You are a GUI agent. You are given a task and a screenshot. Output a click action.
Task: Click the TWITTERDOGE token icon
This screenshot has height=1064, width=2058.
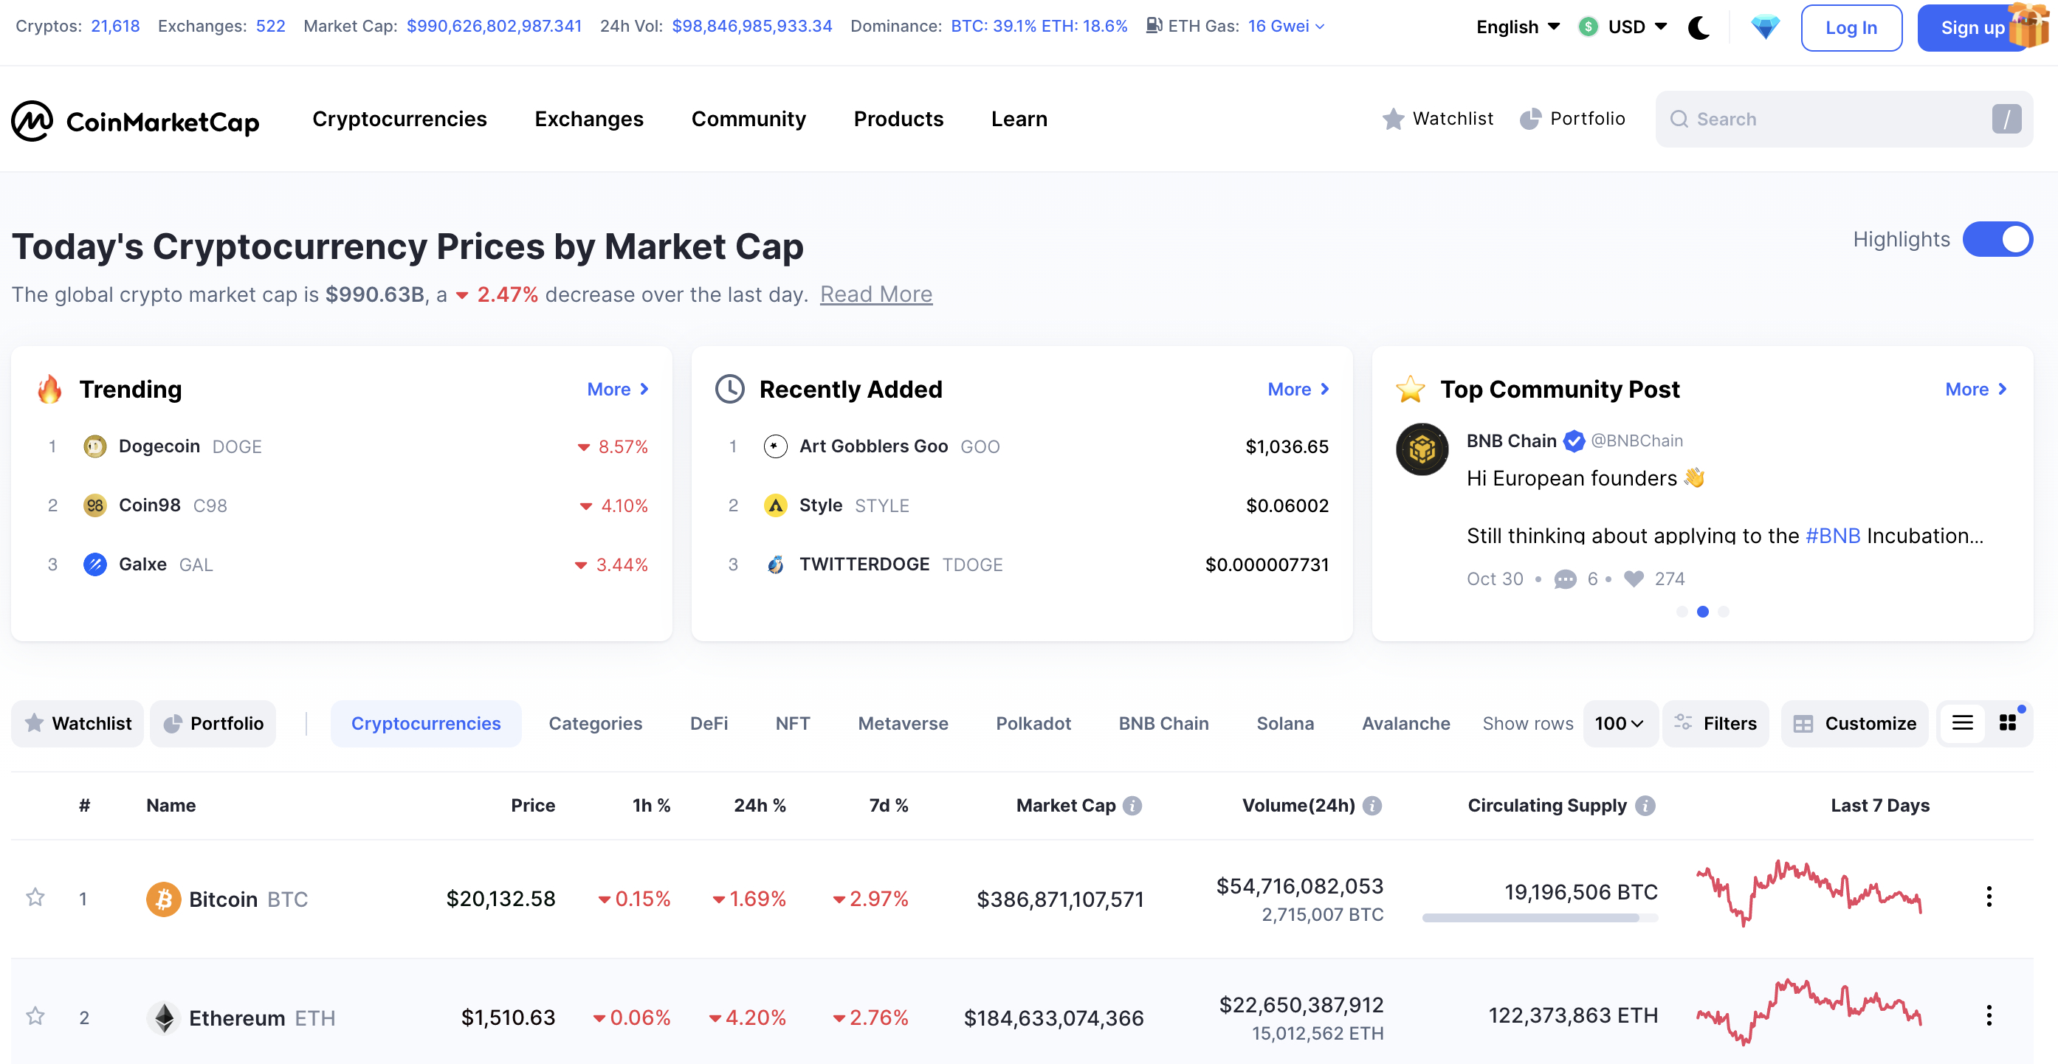(x=775, y=564)
